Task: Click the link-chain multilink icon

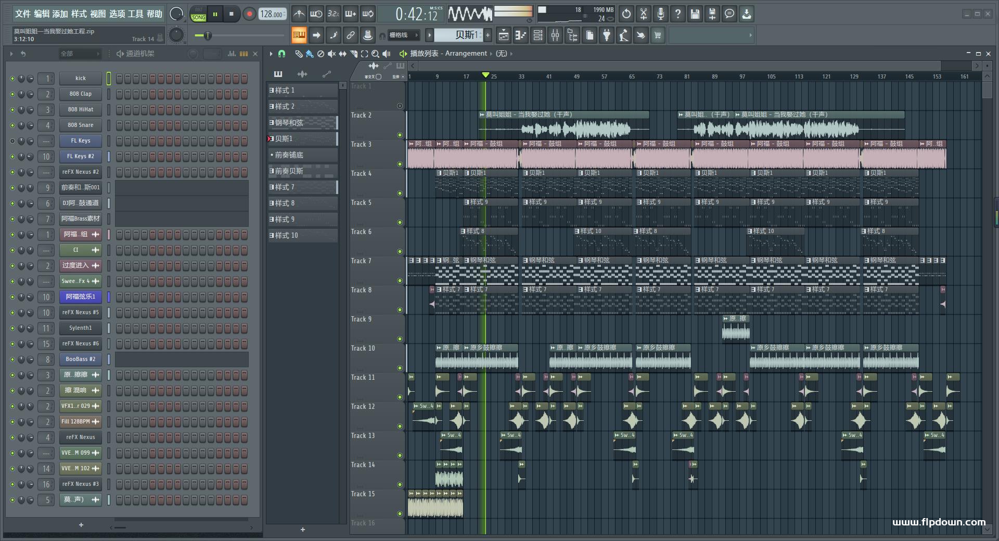Action: (351, 35)
